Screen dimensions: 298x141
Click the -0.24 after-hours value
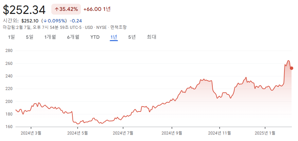pos(76,21)
